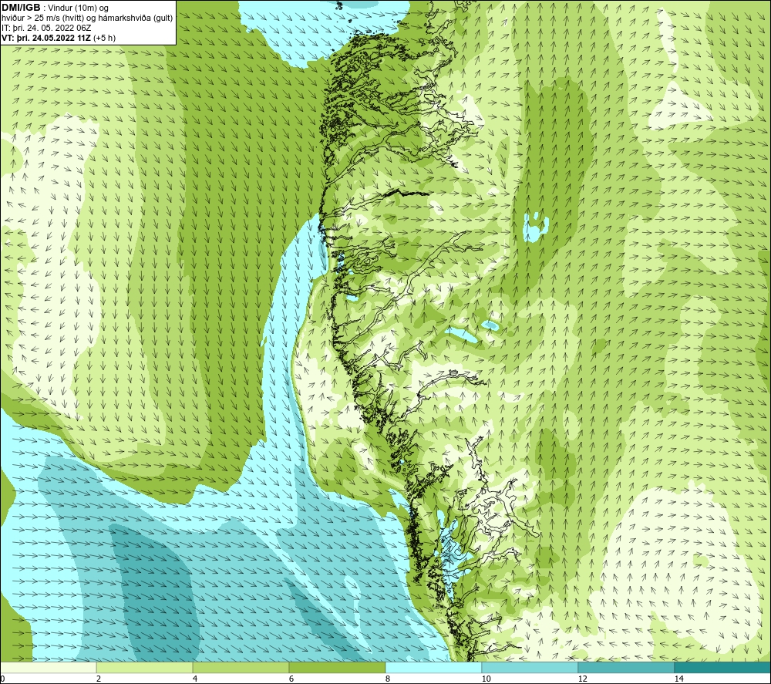Viewport: 771px width, 684px height.
Task: Click the 'DMI/IGB' title text
Action: click(x=21, y=8)
